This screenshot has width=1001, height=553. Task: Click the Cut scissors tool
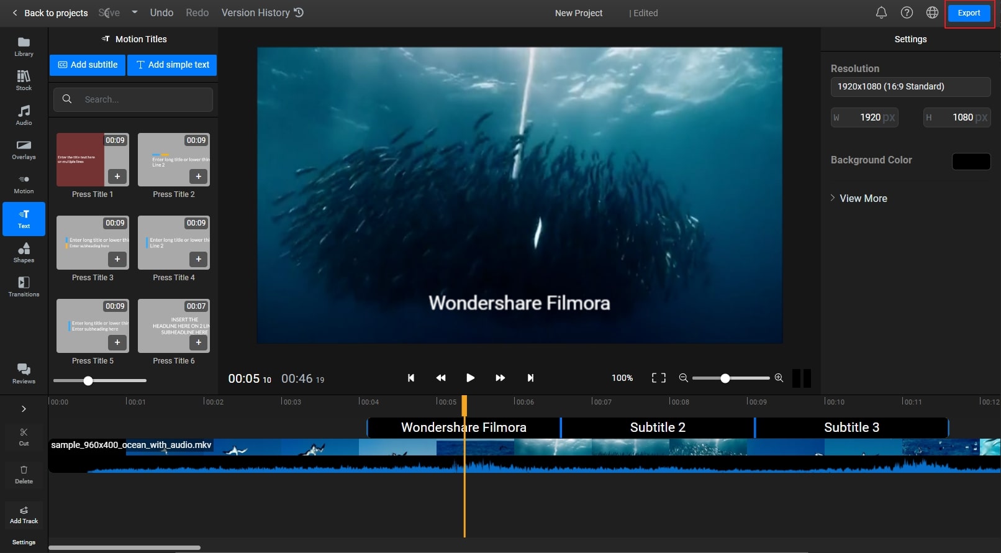[24, 437]
